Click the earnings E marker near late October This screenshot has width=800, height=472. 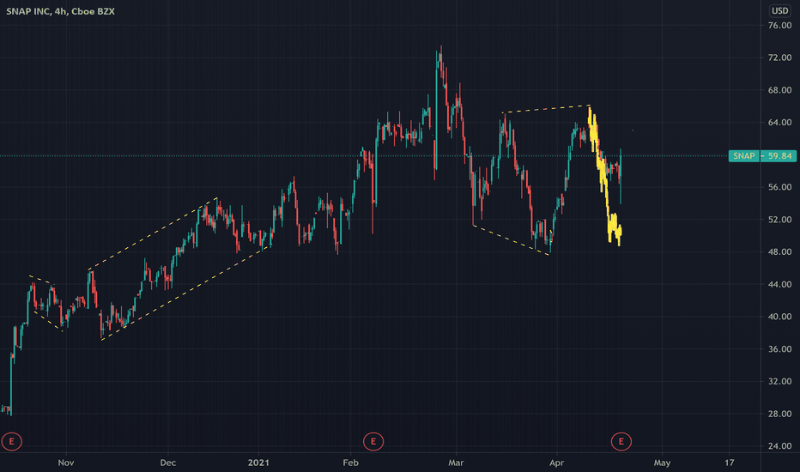pyautogui.click(x=11, y=441)
